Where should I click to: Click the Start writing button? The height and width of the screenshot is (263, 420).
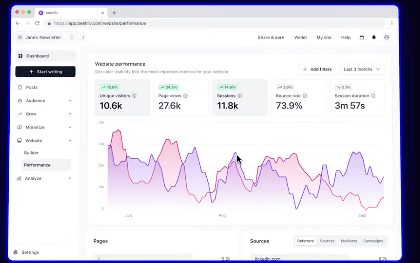click(x=46, y=72)
